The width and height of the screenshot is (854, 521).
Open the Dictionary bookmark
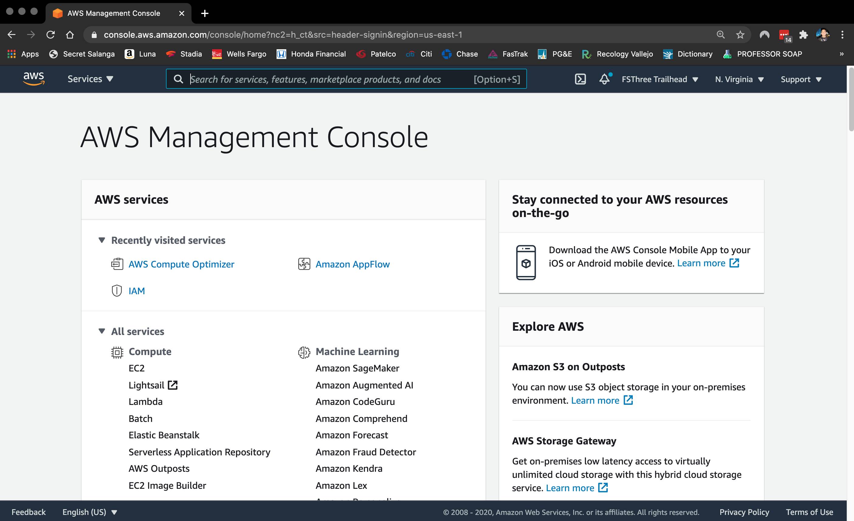pyautogui.click(x=688, y=54)
